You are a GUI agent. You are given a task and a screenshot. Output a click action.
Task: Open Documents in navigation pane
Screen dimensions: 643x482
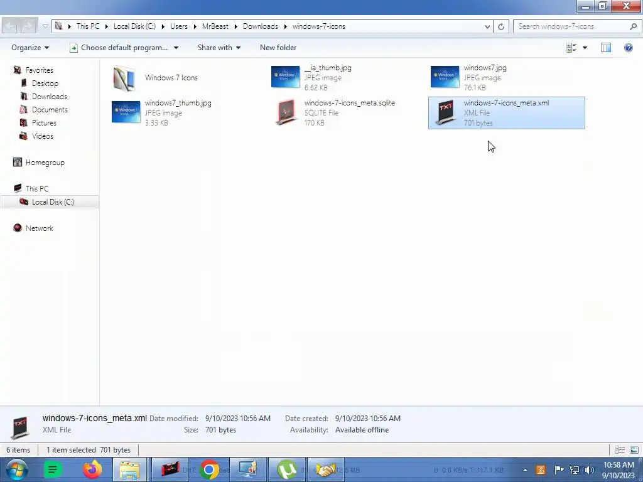click(x=50, y=109)
